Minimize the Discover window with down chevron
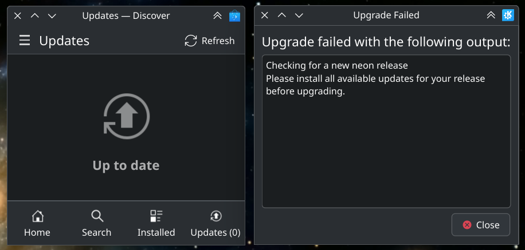This screenshot has height=250, width=525. pyautogui.click(x=52, y=15)
